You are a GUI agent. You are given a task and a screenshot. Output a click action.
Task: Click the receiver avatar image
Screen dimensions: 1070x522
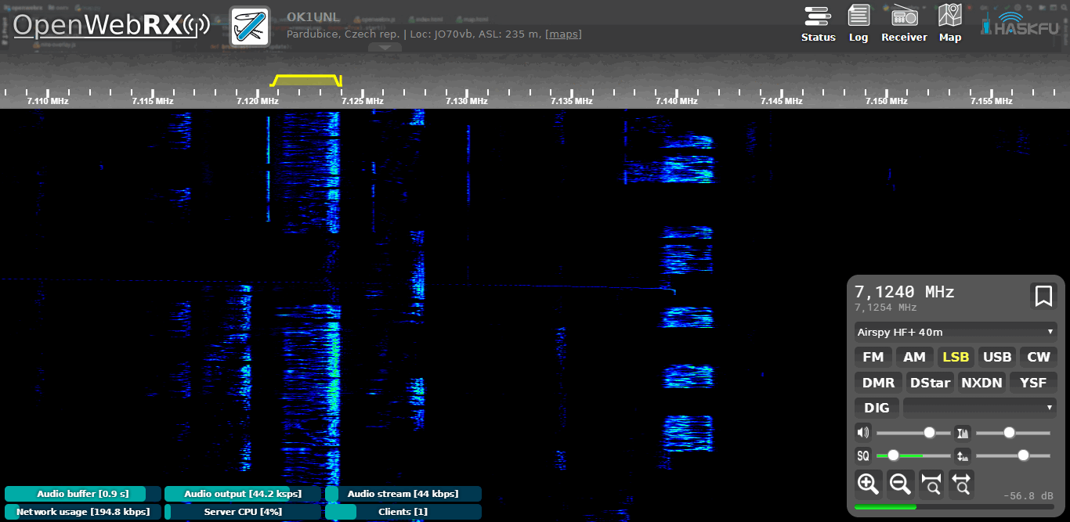click(x=250, y=26)
